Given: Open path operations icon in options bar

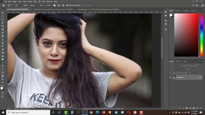Looking at the screenshot, I should click(x=54, y=5).
